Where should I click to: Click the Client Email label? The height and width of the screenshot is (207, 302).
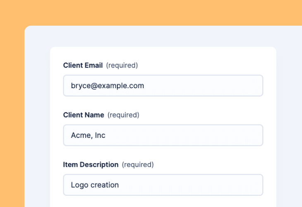(83, 65)
